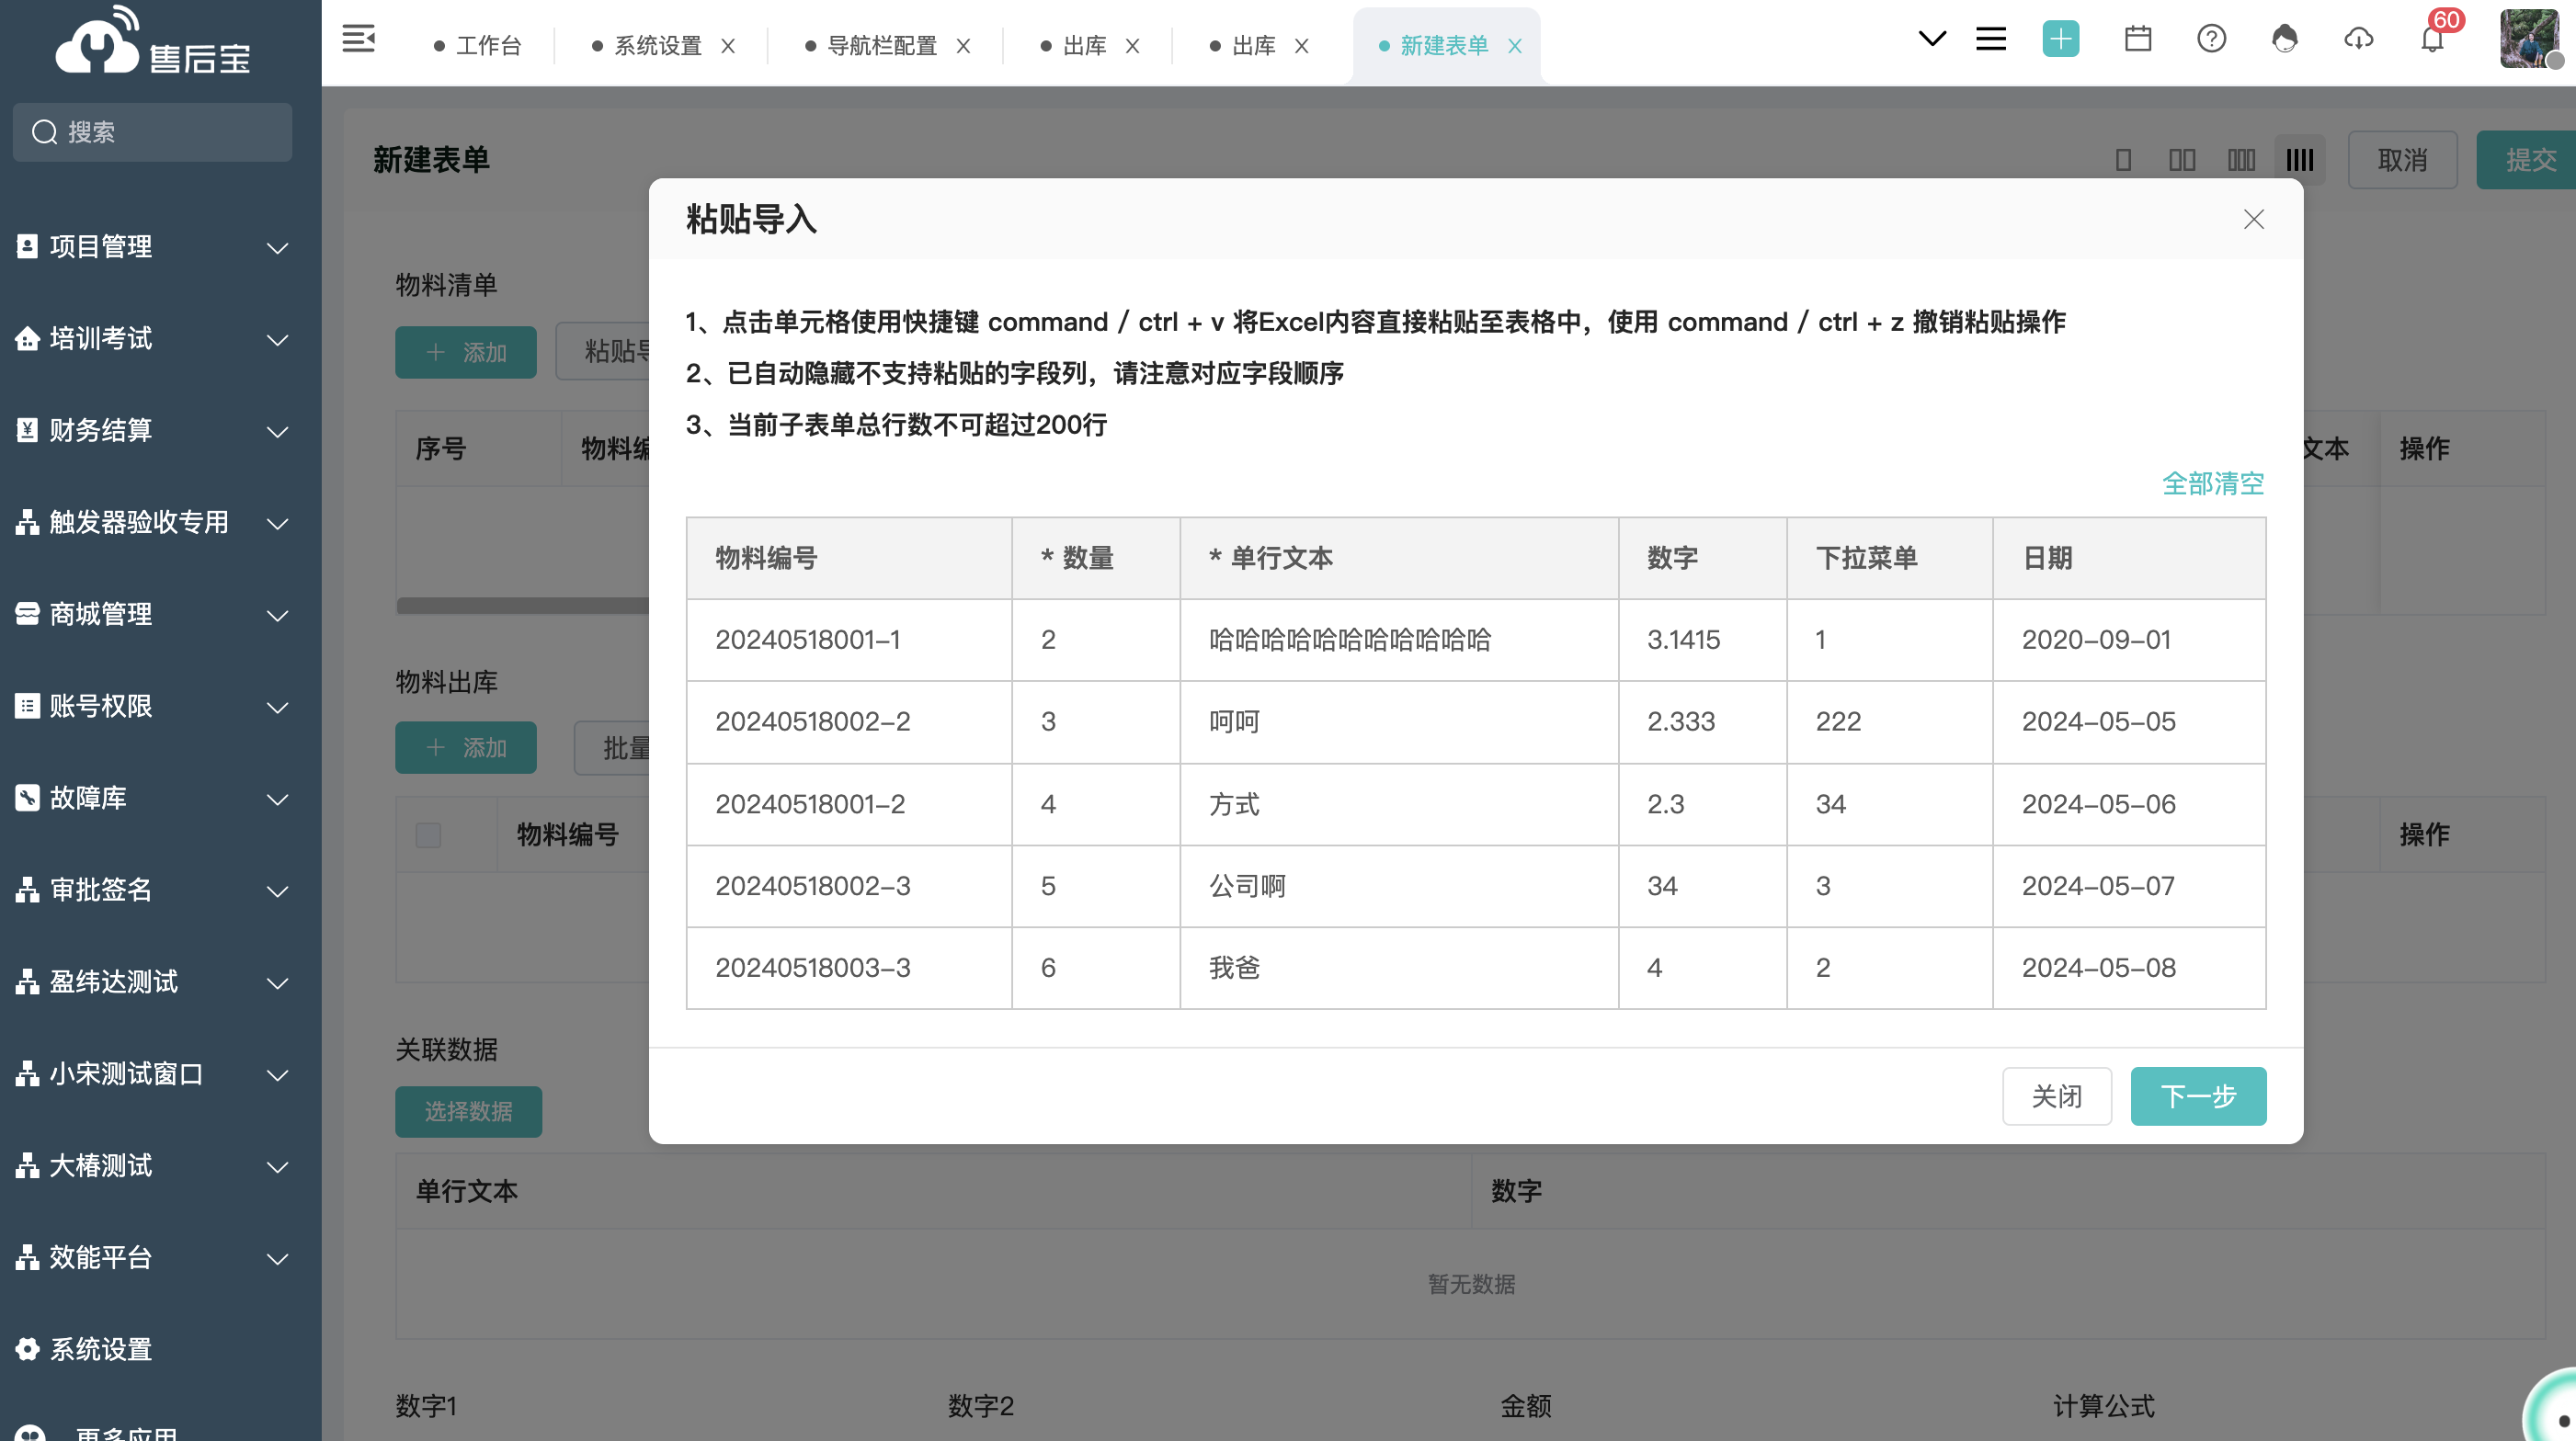This screenshot has width=2576, height=1441.
Task: Open the tab list dropdown chevron
Action: click(1932, 40)
